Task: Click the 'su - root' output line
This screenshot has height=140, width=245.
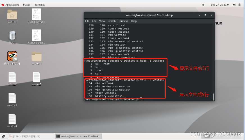Action: click(x=102, y=64)
